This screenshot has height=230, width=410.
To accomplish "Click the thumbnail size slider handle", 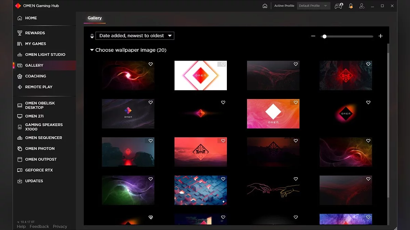I will point(325,36).
